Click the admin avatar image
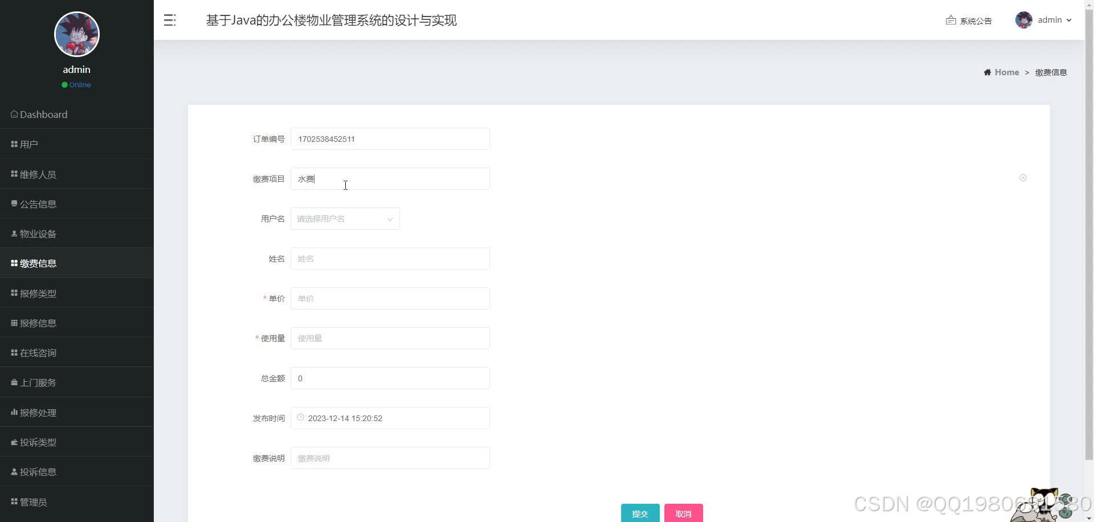1094x522 pixels. pyautogui.click(x=1024, y=20)
